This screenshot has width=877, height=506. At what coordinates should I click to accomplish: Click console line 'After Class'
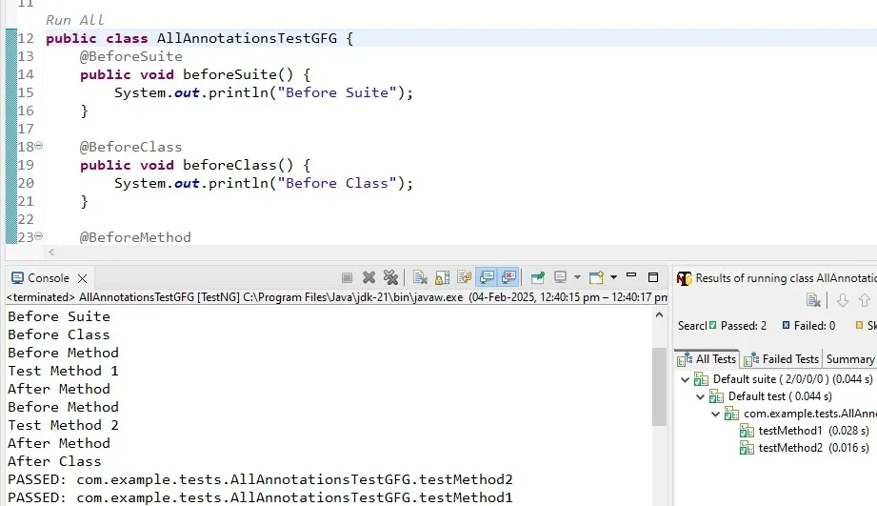[x=55, y=462]
